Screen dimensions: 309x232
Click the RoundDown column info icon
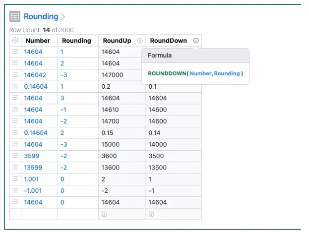click(196, 41)
